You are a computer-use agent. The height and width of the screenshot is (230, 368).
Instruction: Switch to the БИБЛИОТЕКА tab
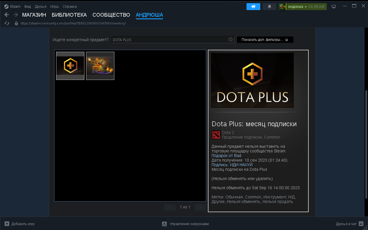pyautogui.click(x=69, y=15)
